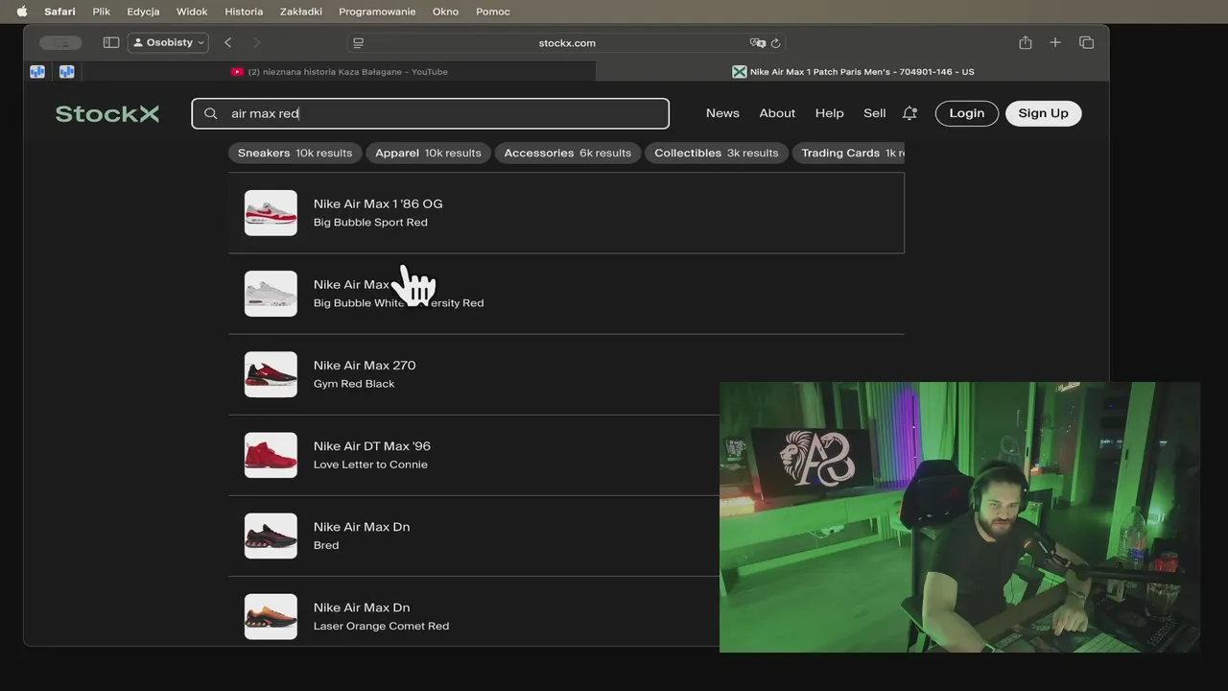Image resolution: width=1228 pixels, height=691 pixels.
Task: Click the Love Letter to Connie thumbnail
Action: 271,455
